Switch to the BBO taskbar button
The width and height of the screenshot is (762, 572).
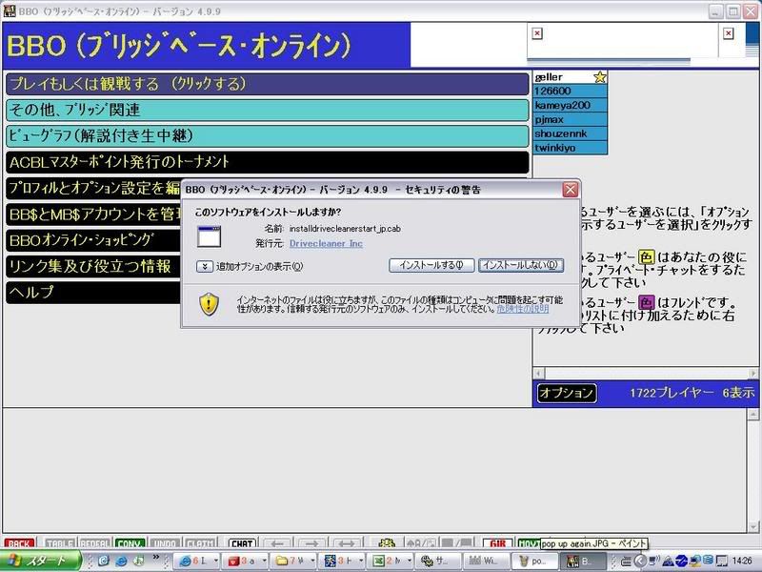tap(583, 561)
